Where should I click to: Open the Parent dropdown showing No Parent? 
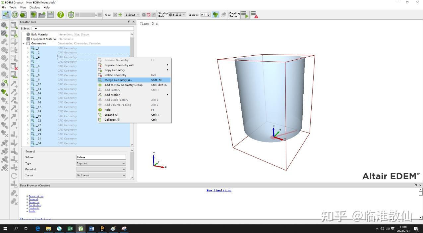101,175
